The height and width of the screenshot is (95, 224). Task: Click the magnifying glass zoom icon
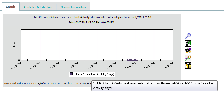(x=188, y=36)
